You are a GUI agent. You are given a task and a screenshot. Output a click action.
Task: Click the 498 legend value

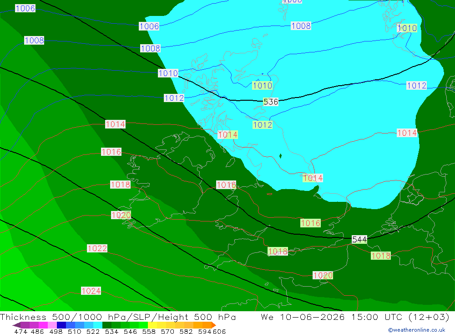coord(56,332)
